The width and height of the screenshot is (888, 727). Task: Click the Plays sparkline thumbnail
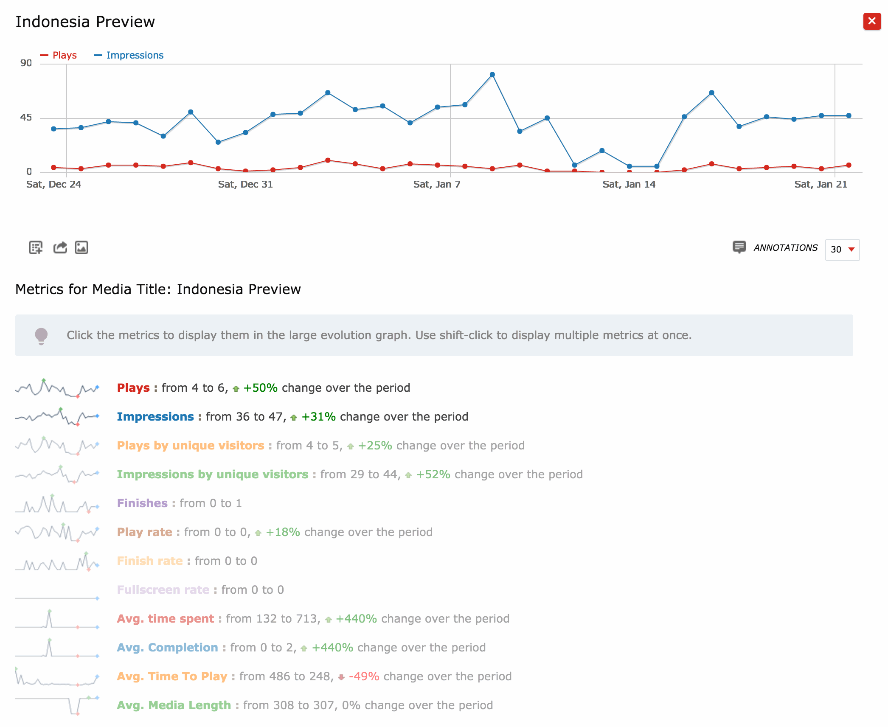pos(57,388)
